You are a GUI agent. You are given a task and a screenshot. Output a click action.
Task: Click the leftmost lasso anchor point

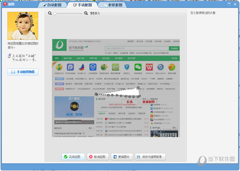point(96,94)
